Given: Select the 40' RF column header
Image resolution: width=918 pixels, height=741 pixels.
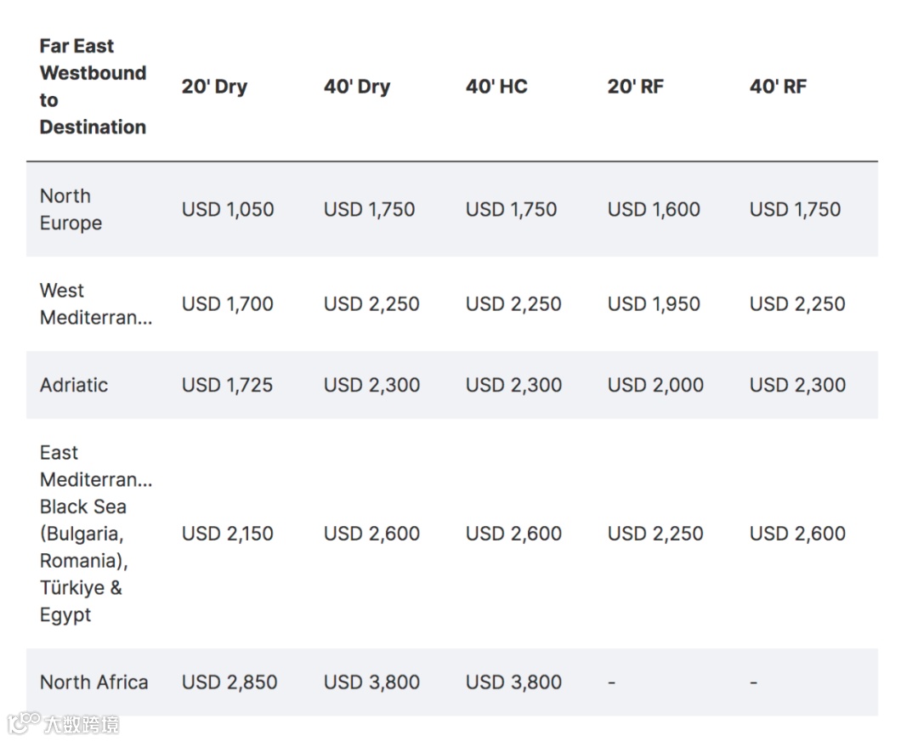Looking at the screenshot, I should pos(779,87).
